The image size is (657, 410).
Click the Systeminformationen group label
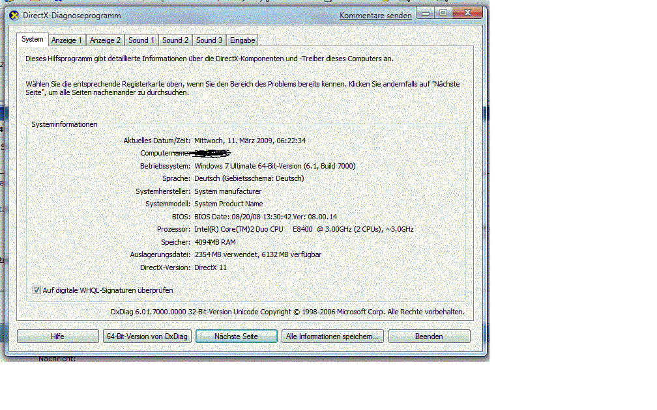coord(65,124)
